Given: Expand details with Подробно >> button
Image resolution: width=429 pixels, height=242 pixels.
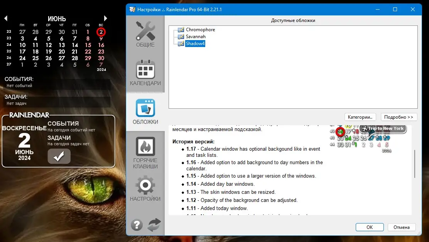Looking at the screenshot, I should coord(399,117).
